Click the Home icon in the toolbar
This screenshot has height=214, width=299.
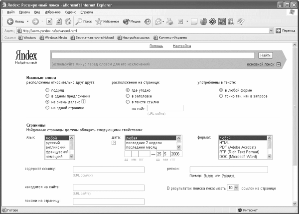[68, 21]
